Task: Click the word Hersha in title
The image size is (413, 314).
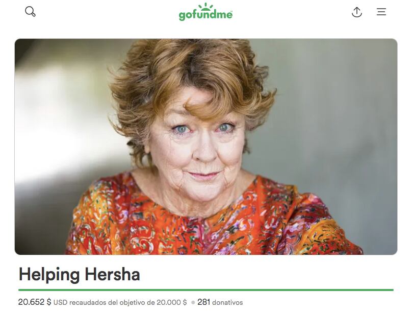Action: point(113,274)
